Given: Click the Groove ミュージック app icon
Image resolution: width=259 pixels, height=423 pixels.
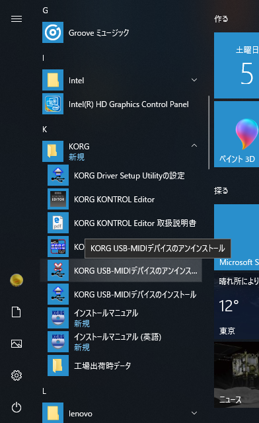Looking at the screenshot, I should 53,32.
